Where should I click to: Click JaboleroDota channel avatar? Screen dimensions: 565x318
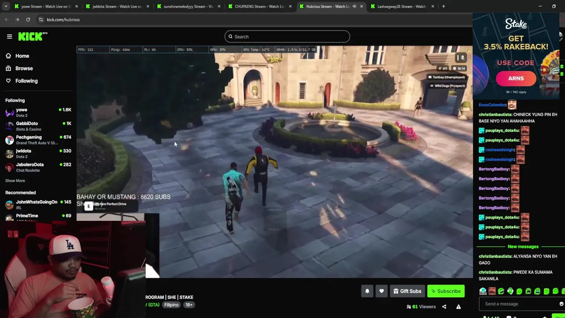pyautogui.click(x=9, y=167)
